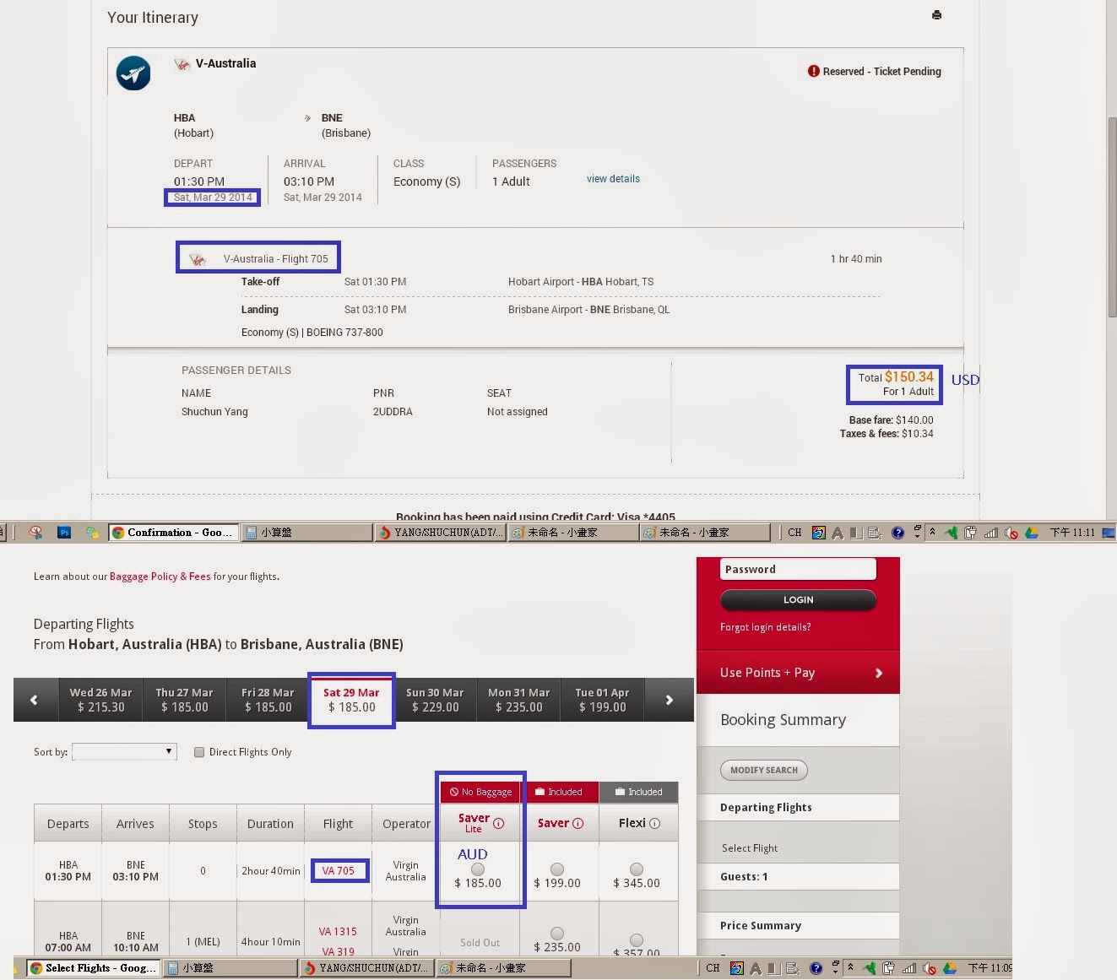Select the Fri 28 Mar date tab
This screenshot has height=980, width=1117.
click(x=268, y=700)
